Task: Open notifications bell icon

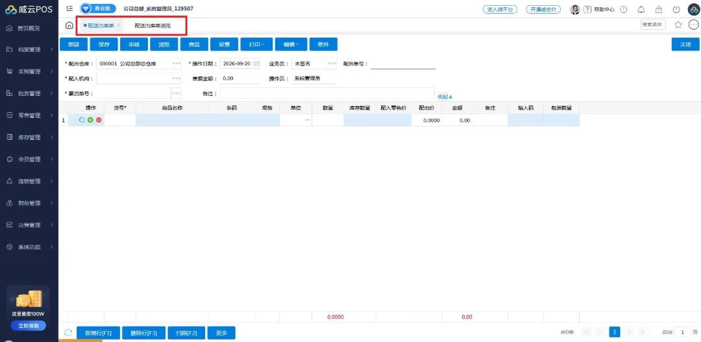Action: (641, 9)
